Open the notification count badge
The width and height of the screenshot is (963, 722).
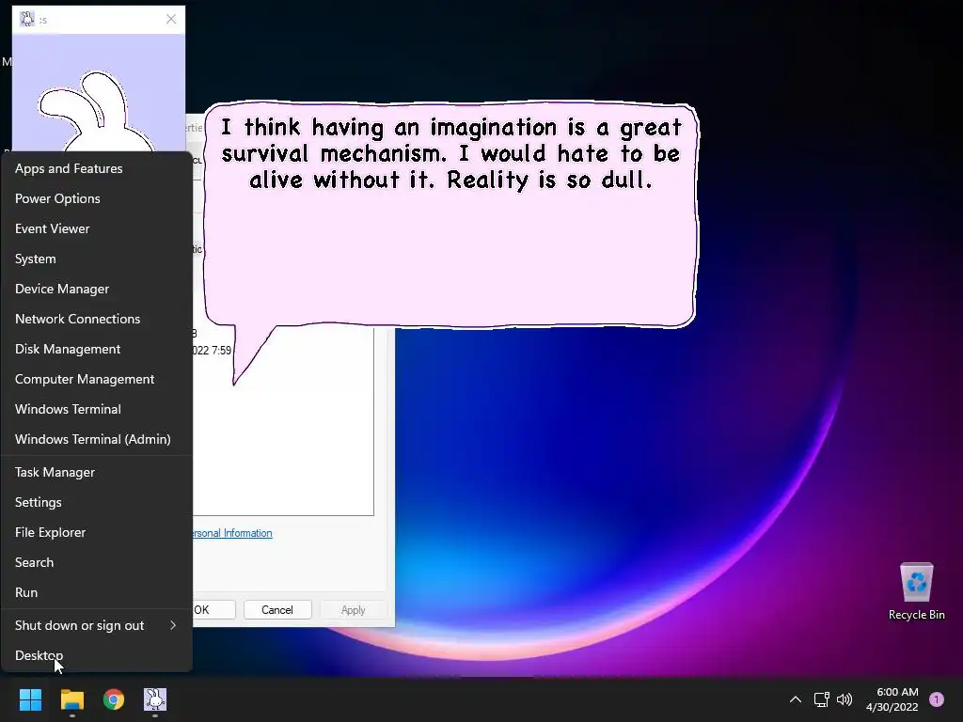click(x=937, y=699)
